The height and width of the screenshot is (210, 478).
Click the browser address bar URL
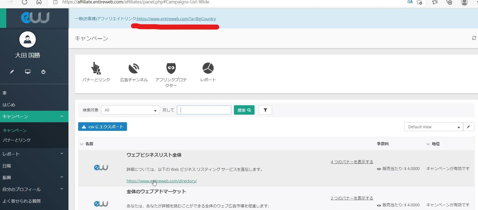136,2
